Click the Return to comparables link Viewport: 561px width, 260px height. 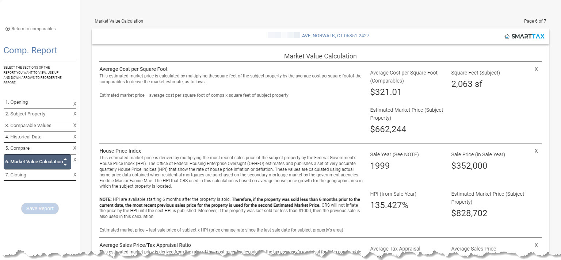tap(34, 29)
